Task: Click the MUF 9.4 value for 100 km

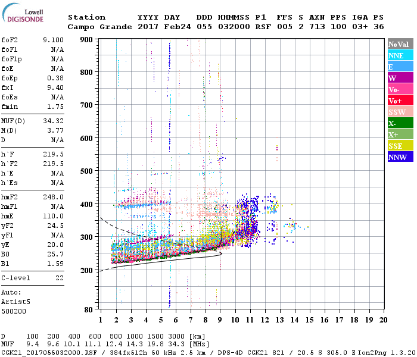Action: [x=32, y=345]
